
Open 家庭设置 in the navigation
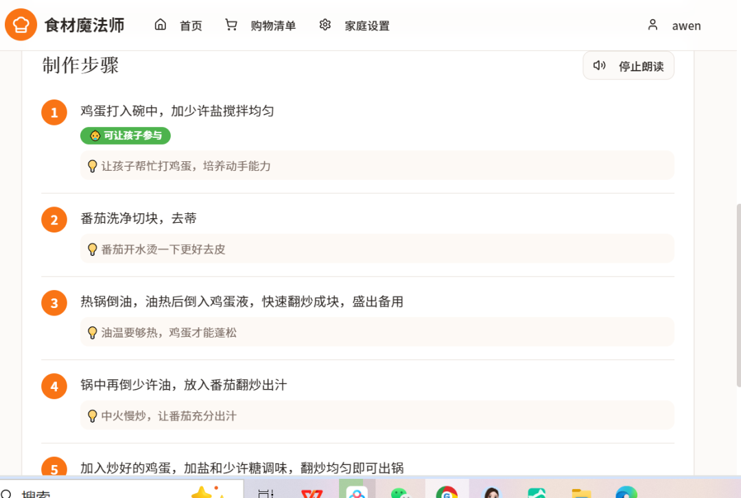(367, 26)
